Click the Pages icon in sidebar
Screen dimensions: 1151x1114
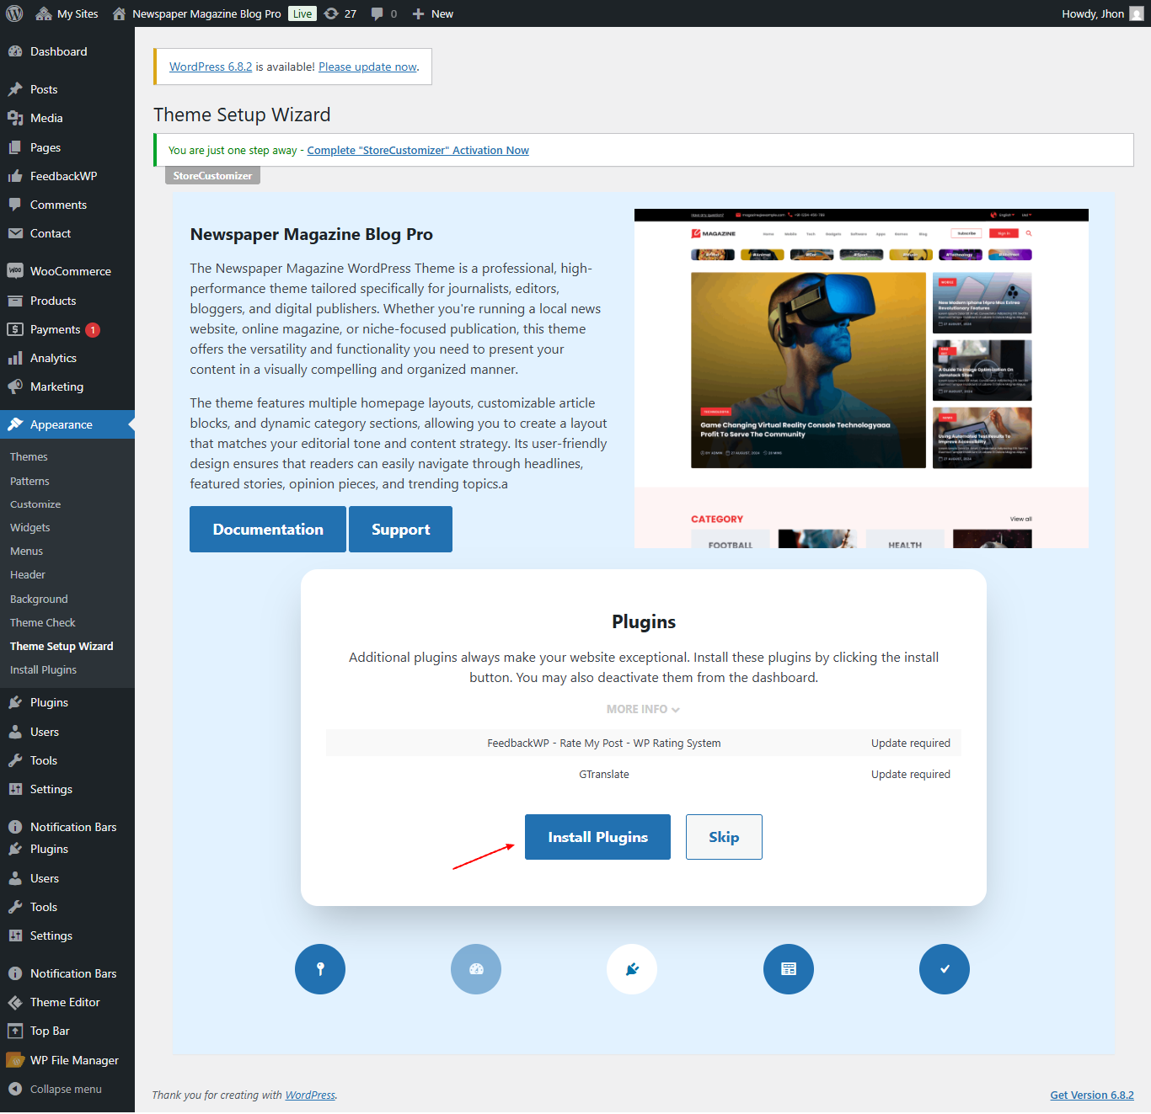(x=15, y=147)
